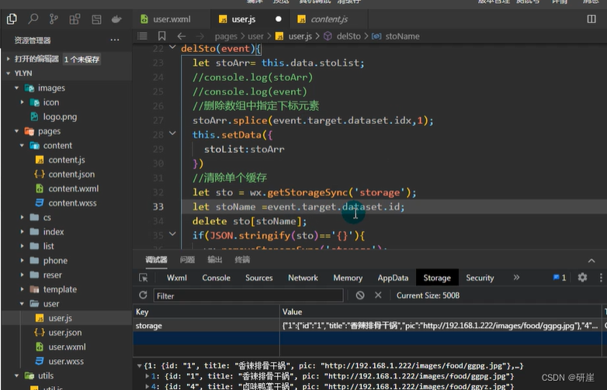Select the storage key row
Viewport: 607px width, 390px height.
point(368,326)
